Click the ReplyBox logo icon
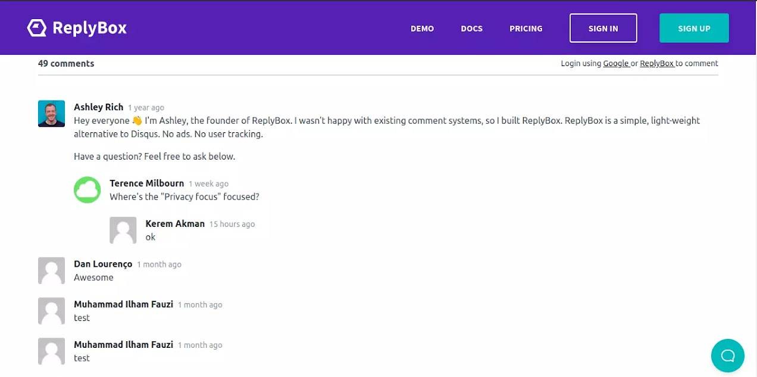The width and height of the screenshot is (757, 377). pos(37,28)
